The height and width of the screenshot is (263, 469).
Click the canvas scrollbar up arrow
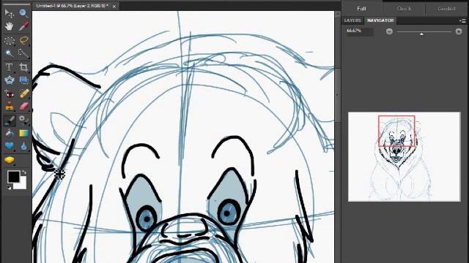pyautogui.click(x=337, y=14)
